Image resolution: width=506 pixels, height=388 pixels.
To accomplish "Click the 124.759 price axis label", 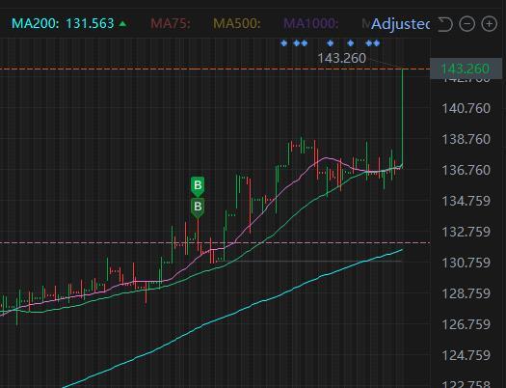I will pyautogui.click(x=466, y=355).
